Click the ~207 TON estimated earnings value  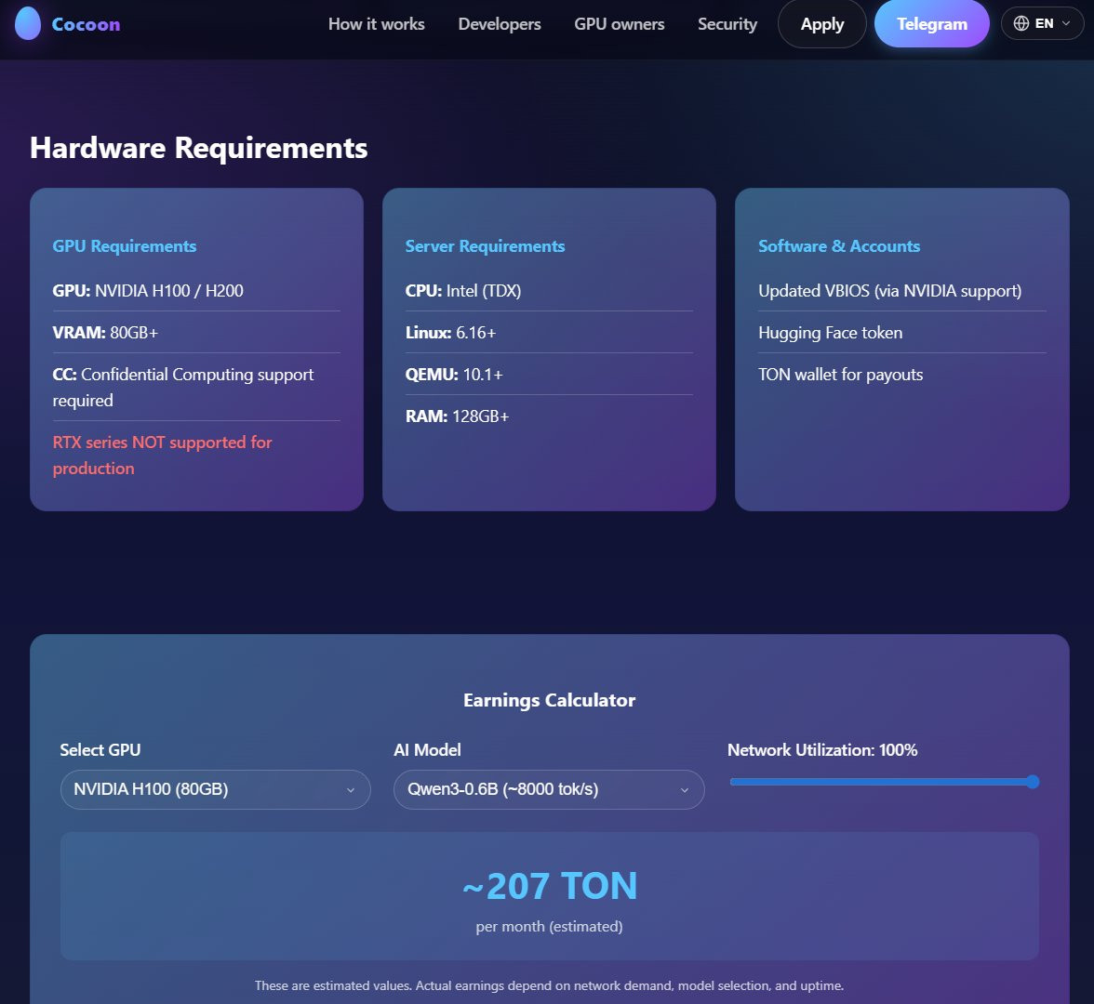(550, 886)
